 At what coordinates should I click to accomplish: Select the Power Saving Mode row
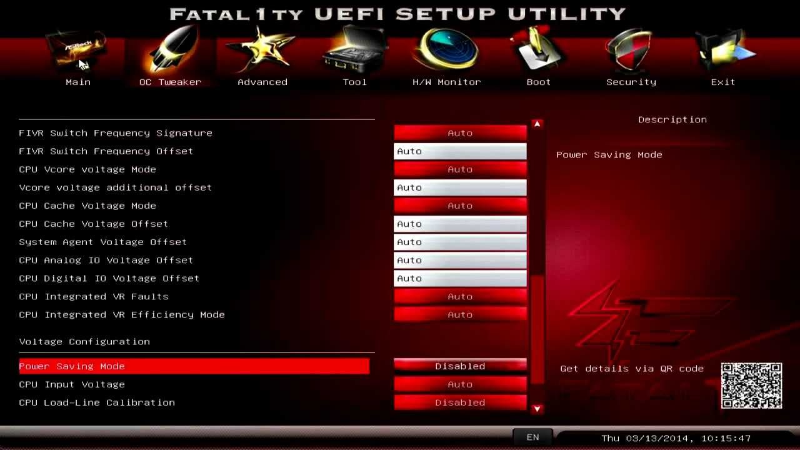click(194, 366)
